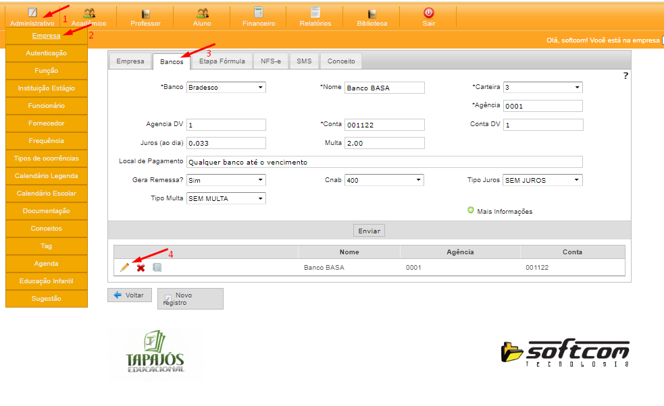The height and width of the screenshot is (406, 664).
Task: Expand the Gera Remessa dropdown
Action: 226,180
